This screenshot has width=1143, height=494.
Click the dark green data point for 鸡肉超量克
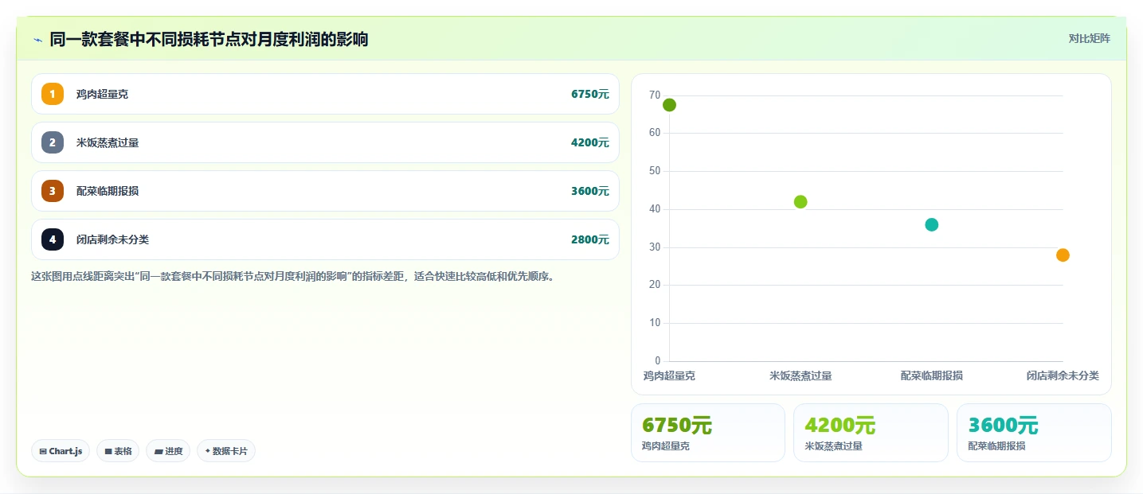(669, 105)
